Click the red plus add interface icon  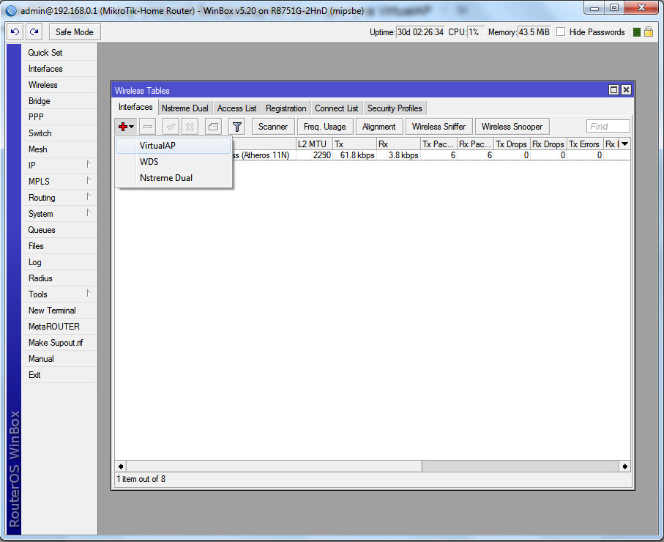(123, 127)
